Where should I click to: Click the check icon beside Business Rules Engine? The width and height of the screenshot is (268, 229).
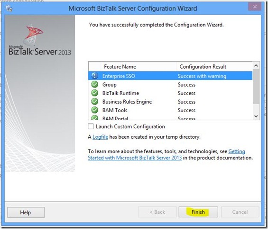coord(95,101)
